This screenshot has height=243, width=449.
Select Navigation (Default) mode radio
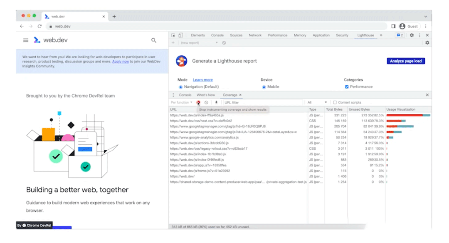(181, 87)
